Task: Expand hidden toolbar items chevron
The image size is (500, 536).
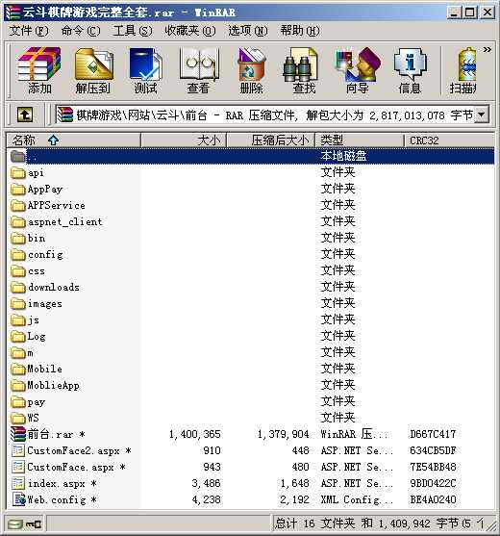Action: [487, 50]
